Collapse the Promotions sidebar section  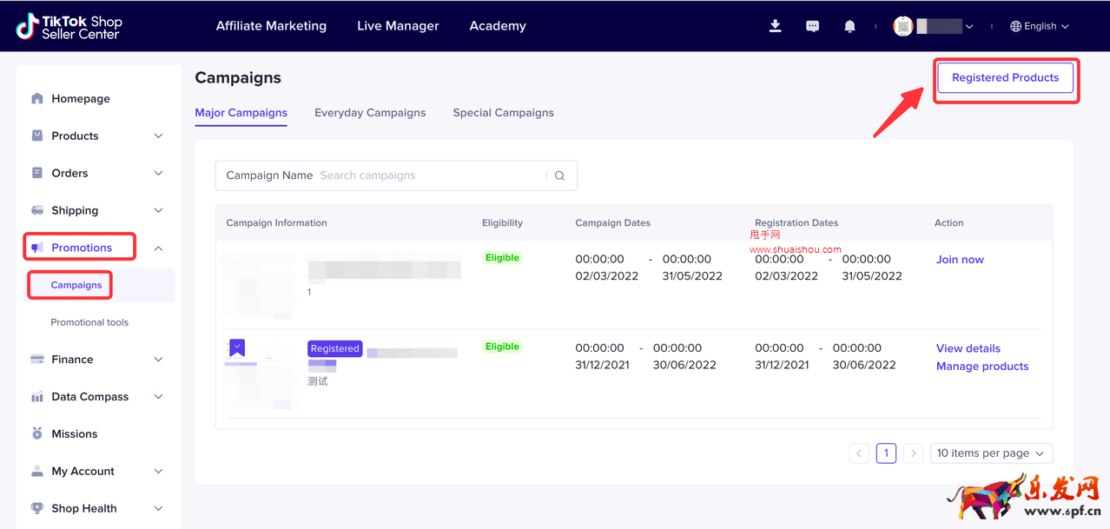click(158, 248)
